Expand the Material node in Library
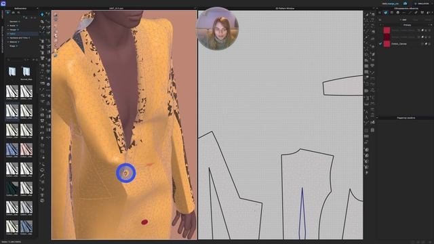This screenshot has width=434, height=244. (8, 42)
